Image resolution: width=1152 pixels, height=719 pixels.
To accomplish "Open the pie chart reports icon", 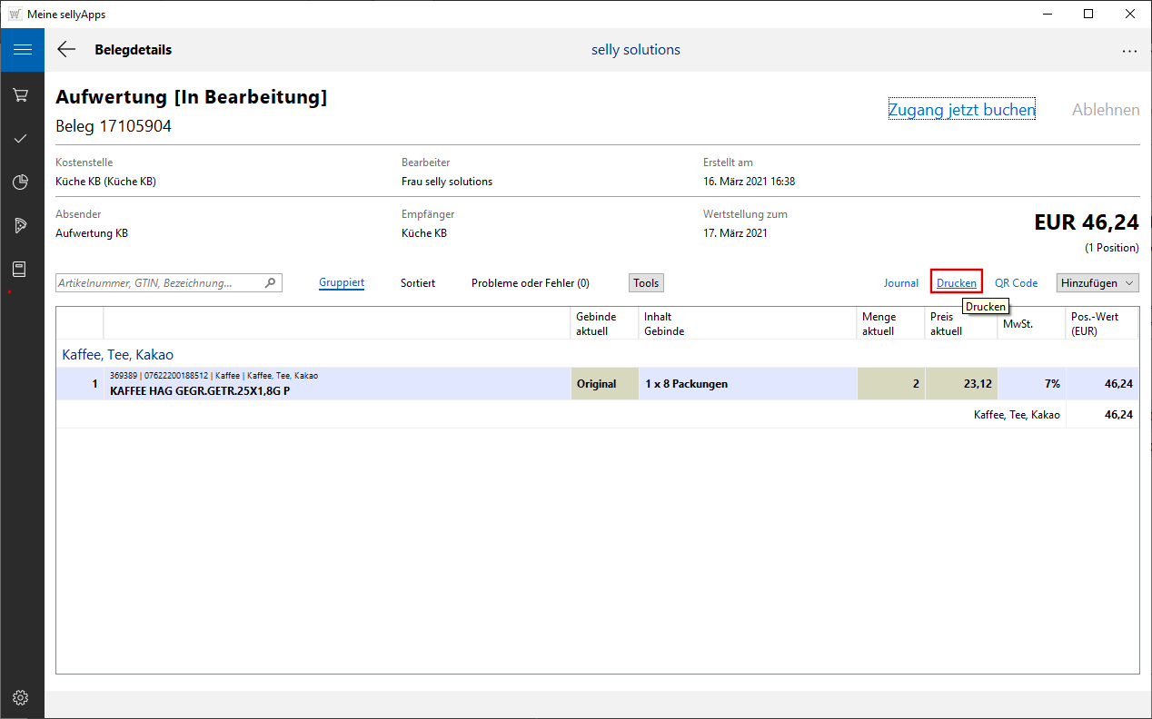I will click(x=21, y=182).
